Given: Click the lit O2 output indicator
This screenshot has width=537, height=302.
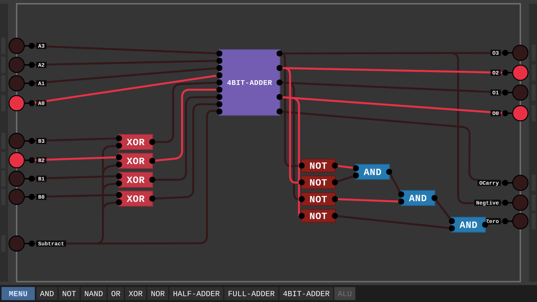Looking at the screenshot, I should click(520, 73).
